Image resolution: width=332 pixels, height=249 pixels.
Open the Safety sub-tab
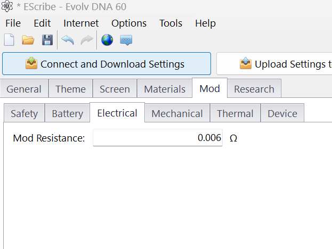(x=24, y=113)
